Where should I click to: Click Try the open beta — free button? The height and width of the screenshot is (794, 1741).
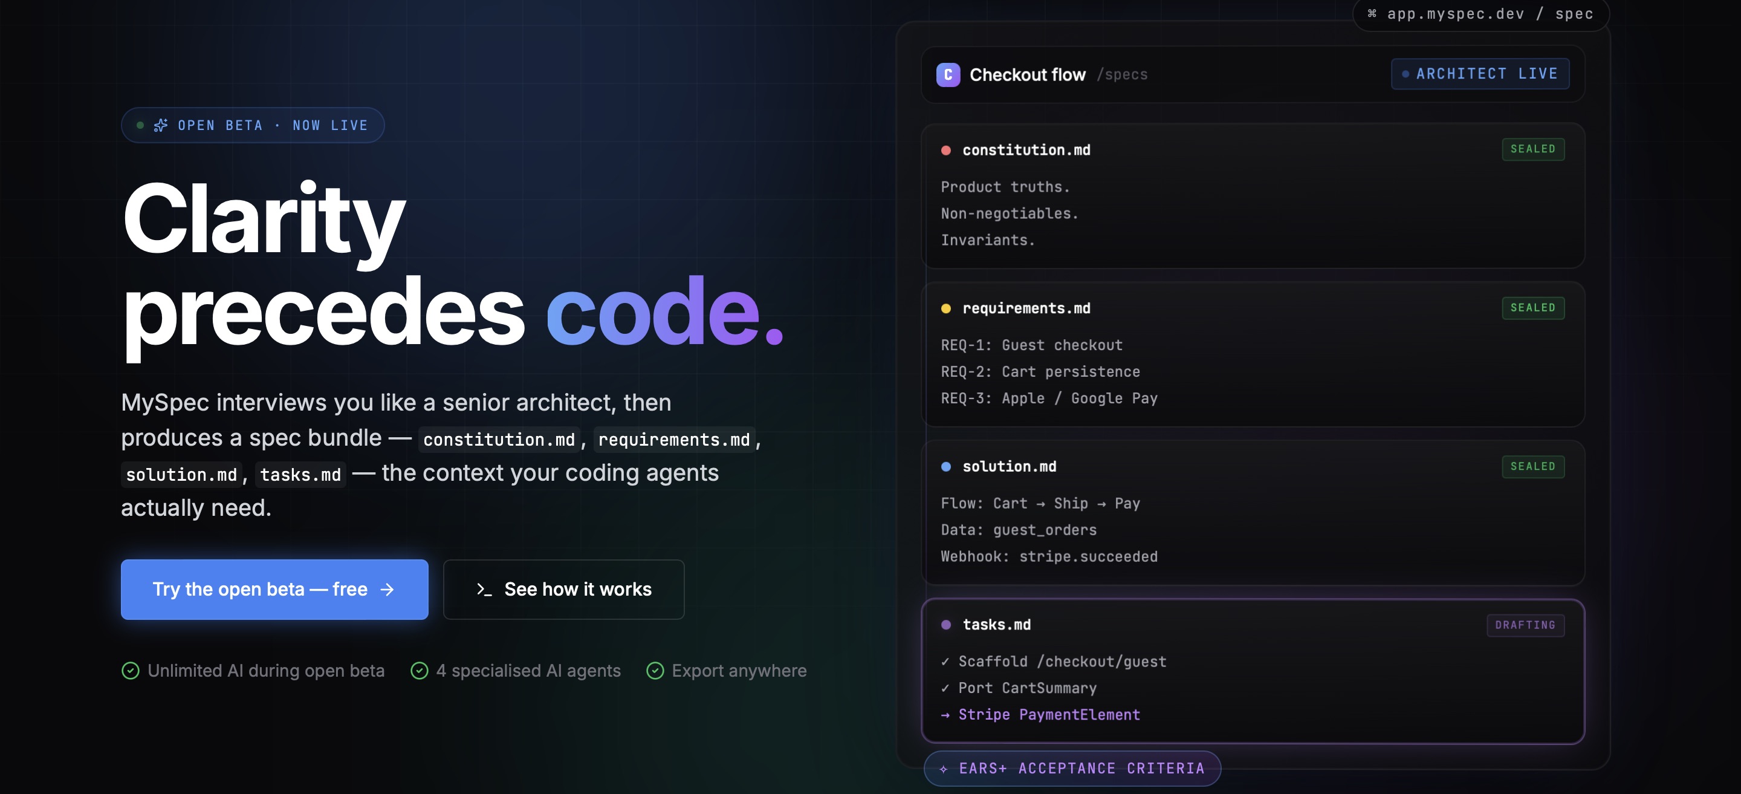tap(274, 590)
